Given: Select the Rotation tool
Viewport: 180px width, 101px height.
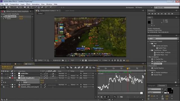Looking at the screenshot, I should (14, 7).
